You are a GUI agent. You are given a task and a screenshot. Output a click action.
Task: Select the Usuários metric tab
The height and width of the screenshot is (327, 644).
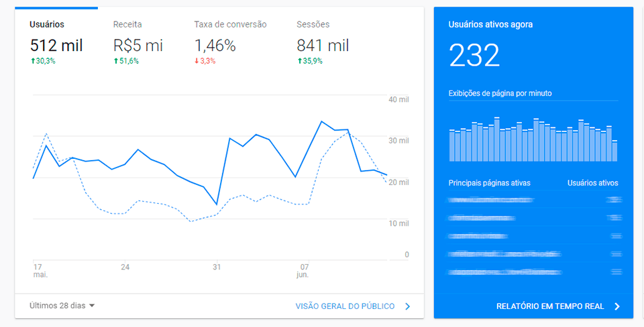pyautogui.click(x=47, y=25)
